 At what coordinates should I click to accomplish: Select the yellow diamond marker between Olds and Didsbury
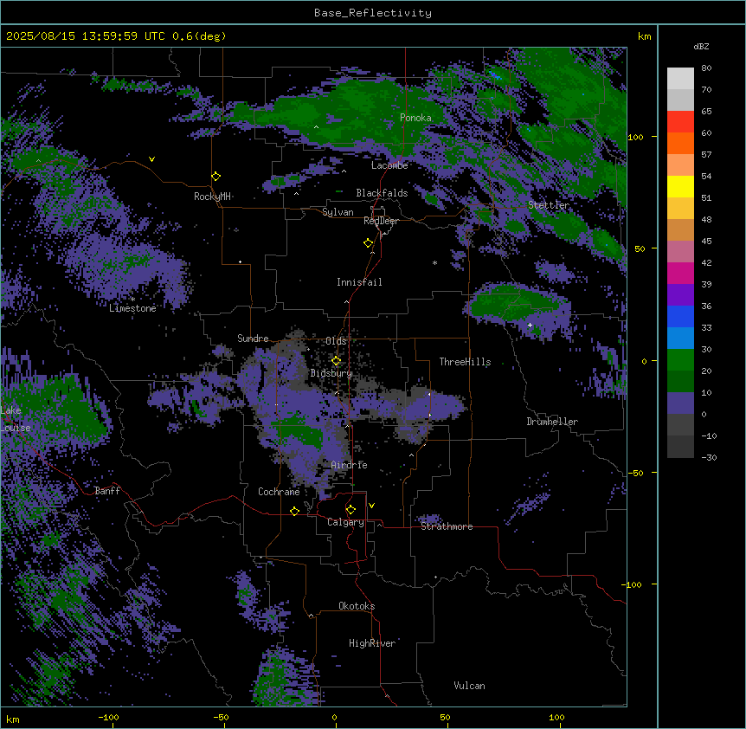337,361
